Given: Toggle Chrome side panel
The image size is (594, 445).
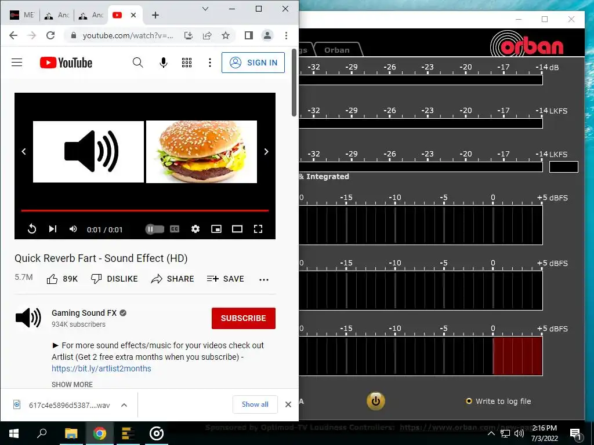Looking at the screenshot, I should click(x=248, y=35).
